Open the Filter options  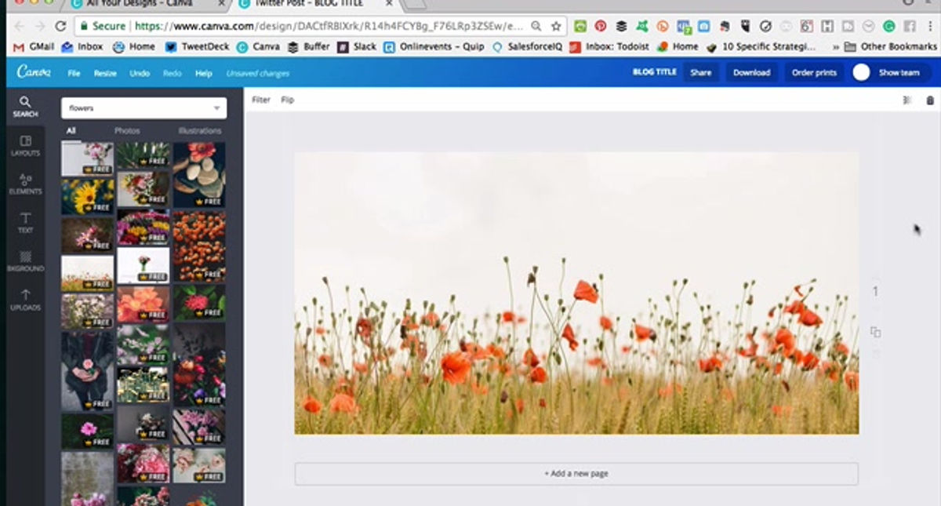tap(261, 100)
